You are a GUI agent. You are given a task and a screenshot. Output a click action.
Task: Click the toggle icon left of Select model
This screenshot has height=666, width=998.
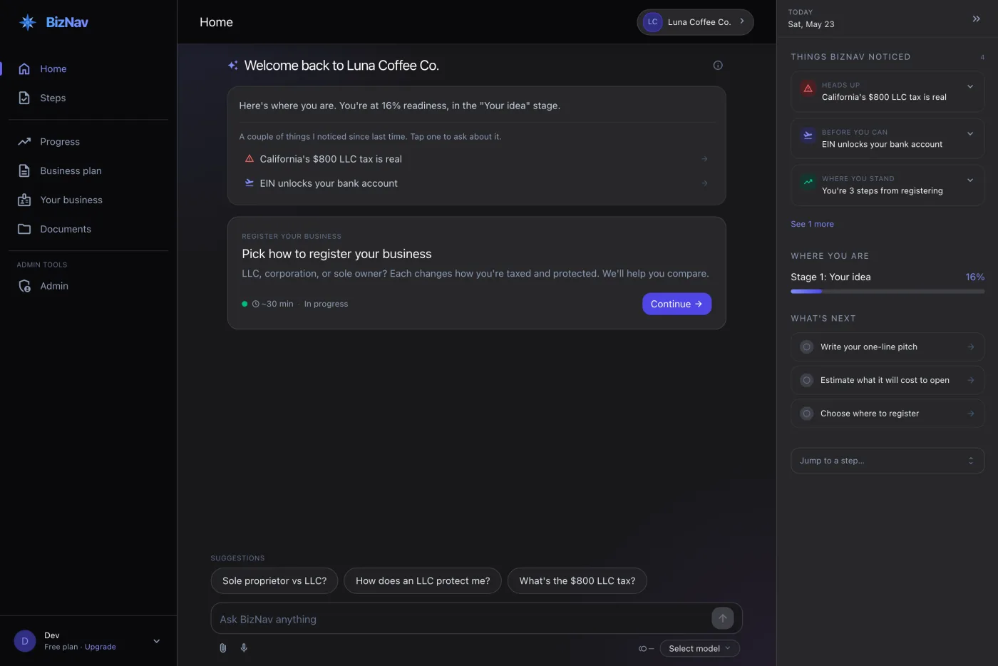(x=646, y=649)
